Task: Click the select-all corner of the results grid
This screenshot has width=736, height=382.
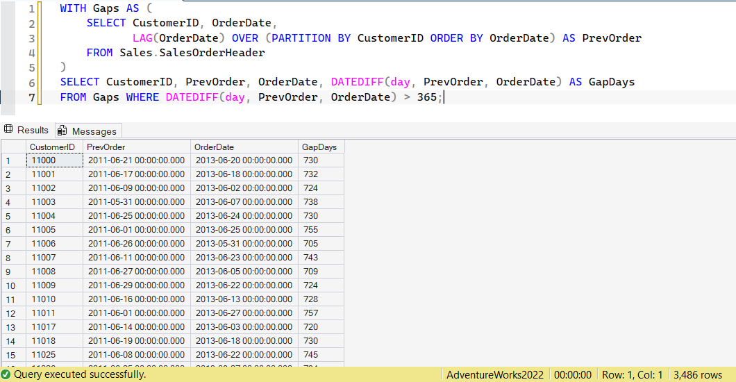Action: [x=14, y=147]
